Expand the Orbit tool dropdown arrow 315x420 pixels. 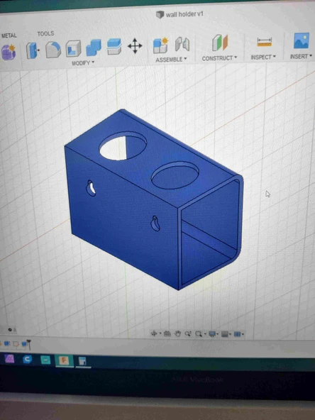click(x=160, y=333)
